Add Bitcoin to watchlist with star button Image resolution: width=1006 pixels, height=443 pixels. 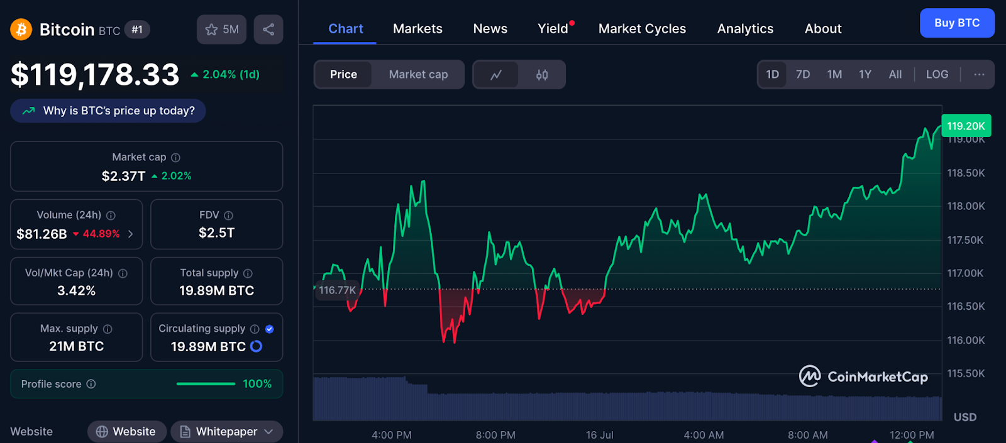tap(221, 30)
